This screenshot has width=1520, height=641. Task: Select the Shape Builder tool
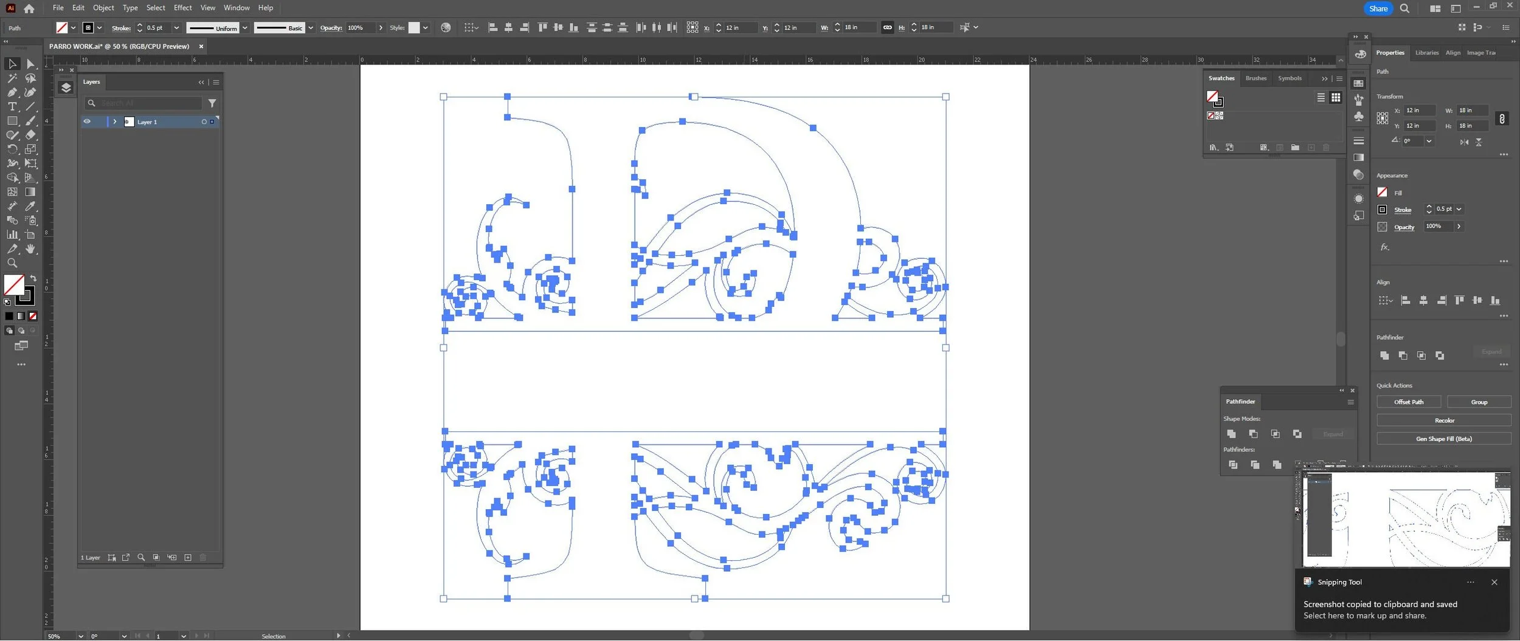coord(12,177)
